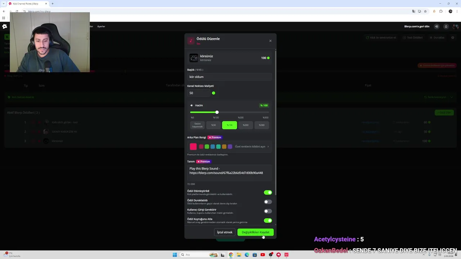This screenshot has height=259, width=461.
Task: Open Microsoft Store from the taskbar
Action: coord(255,255)
